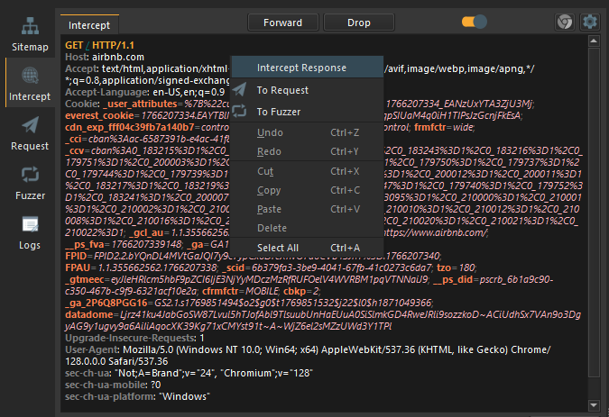This screenshot has width=609, height=417.
Task: Click the _ga_2P6Q8PGG16 cookie name
Action: (106, 303)
